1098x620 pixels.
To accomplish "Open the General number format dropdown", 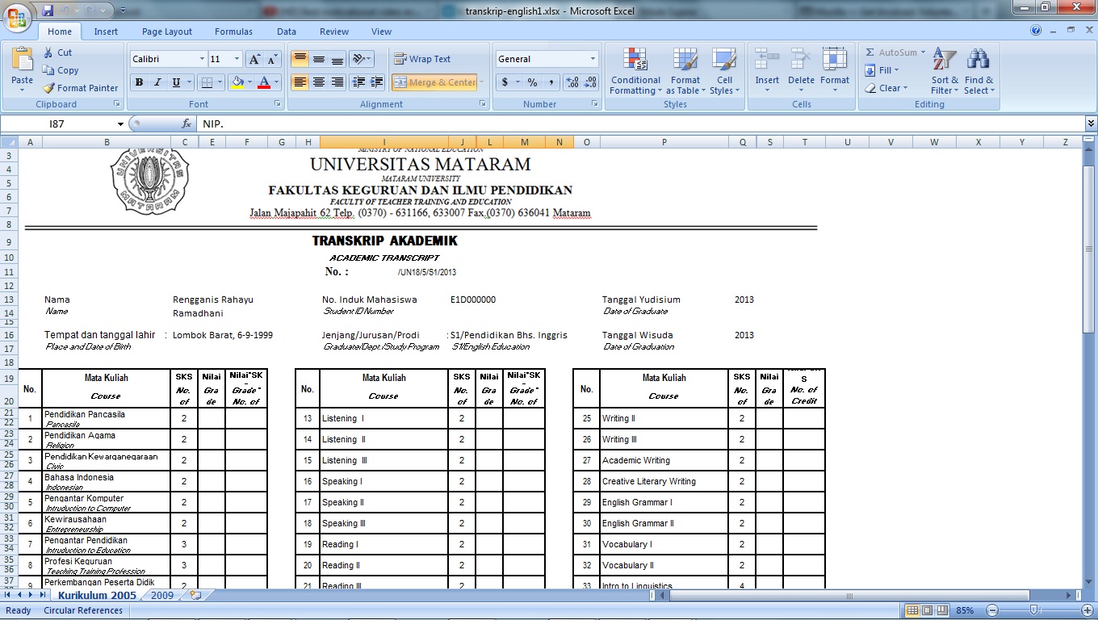I will click(593, 59).
